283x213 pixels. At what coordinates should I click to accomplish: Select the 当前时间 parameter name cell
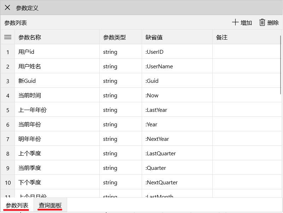pos(57,95)
